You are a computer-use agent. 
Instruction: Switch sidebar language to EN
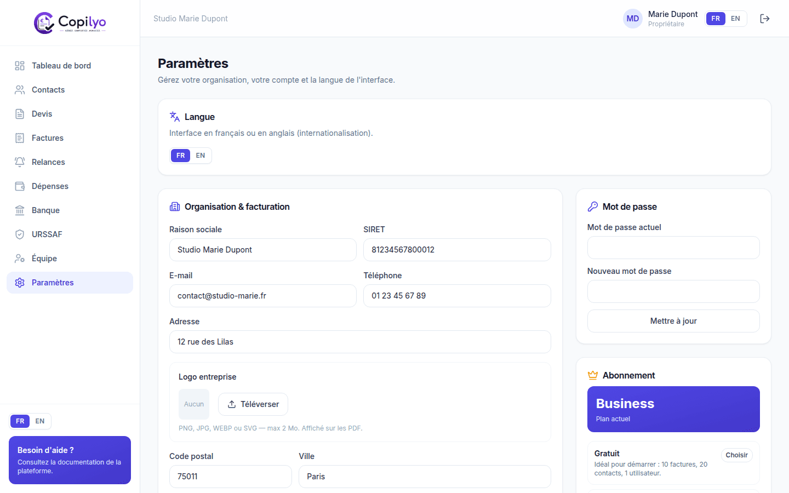click(40, 421)
